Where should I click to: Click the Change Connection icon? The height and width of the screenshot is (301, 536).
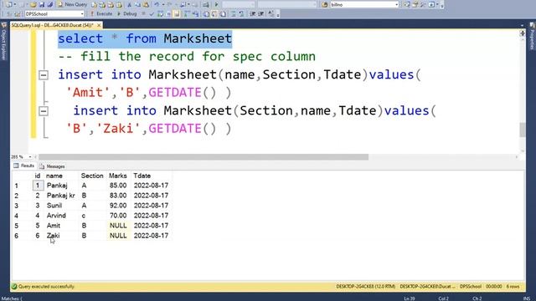(17, 14)
